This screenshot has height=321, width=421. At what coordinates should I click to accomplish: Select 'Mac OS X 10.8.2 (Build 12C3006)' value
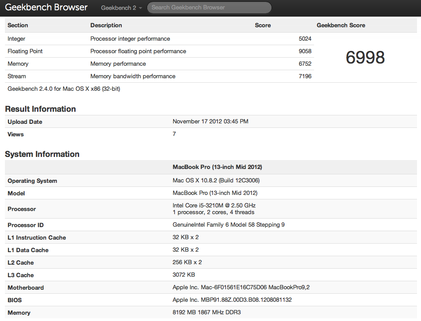[216, 180]
